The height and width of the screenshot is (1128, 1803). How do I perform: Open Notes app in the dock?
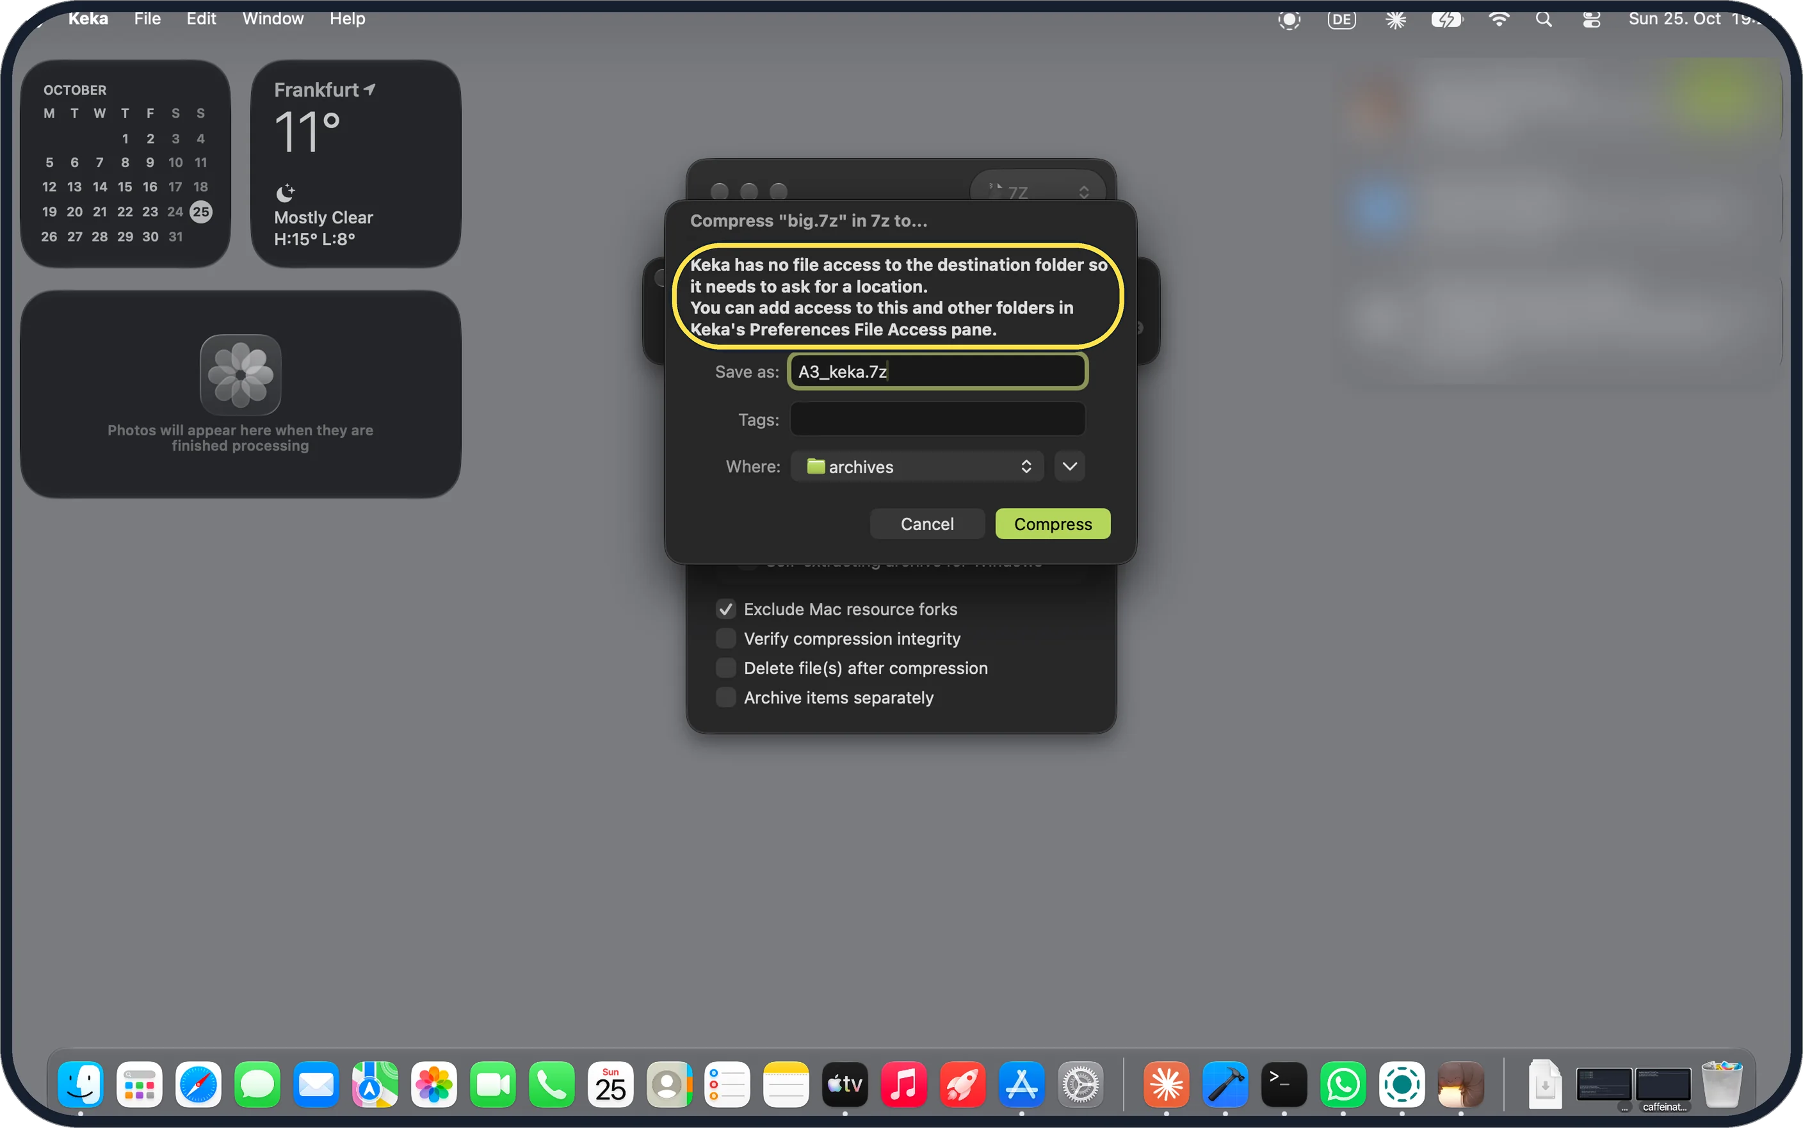(x=786, y=1084)
